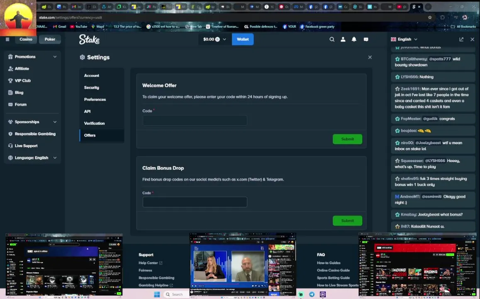Click the Forum icon in sidebar
This screenshot has height=299, width=480.
(x=10, y=105)
